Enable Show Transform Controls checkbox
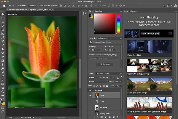This screenshot has width=178, height=119. [x=38, y=6]
